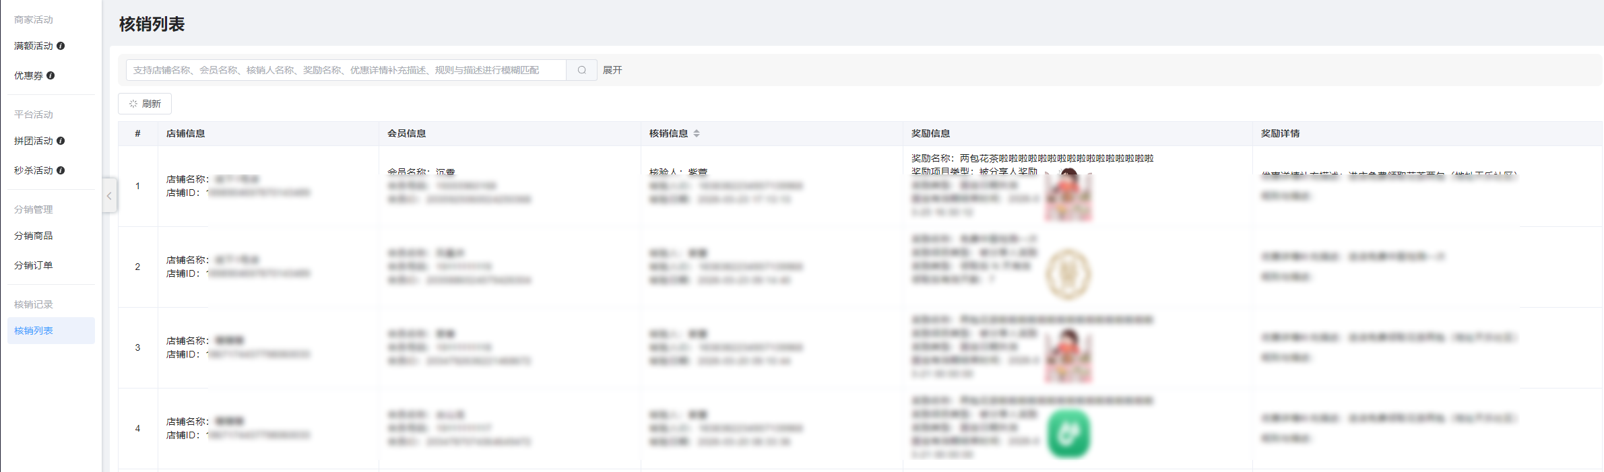Click gold emblem thumbnail in row 2
This screenshot has width=1604, height=472.
pyautogui.click(x=1068, y=274)
